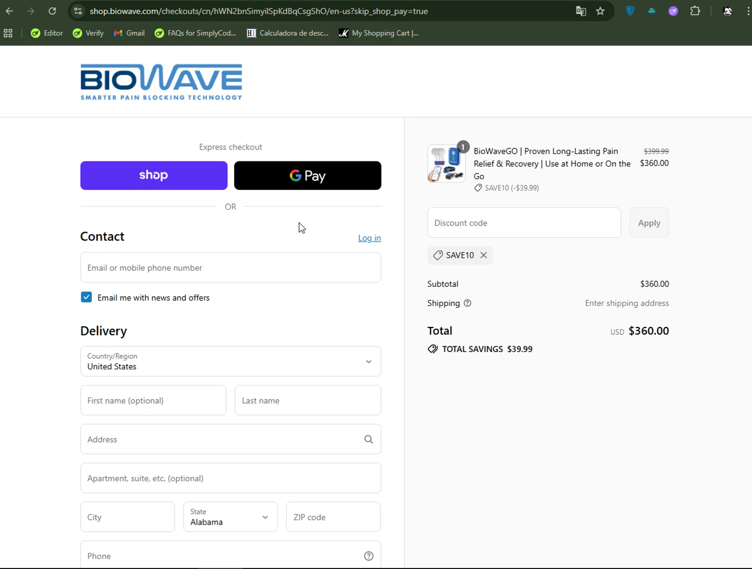
Task: Focus the First name (optional) field
Action: [153, 401]
